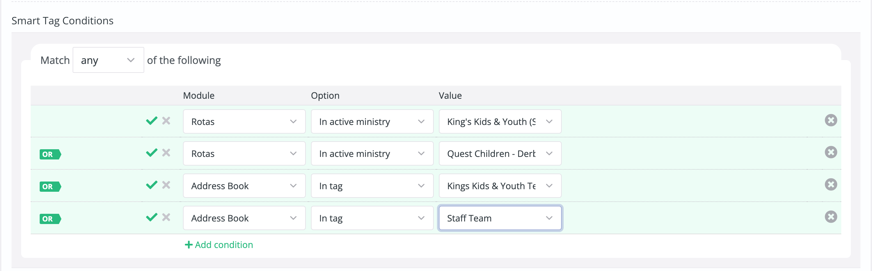The width and height of the screenshot is (872, 271).
Task: Click the green checkmark on first Rotas row
Action: click(152, 120)
